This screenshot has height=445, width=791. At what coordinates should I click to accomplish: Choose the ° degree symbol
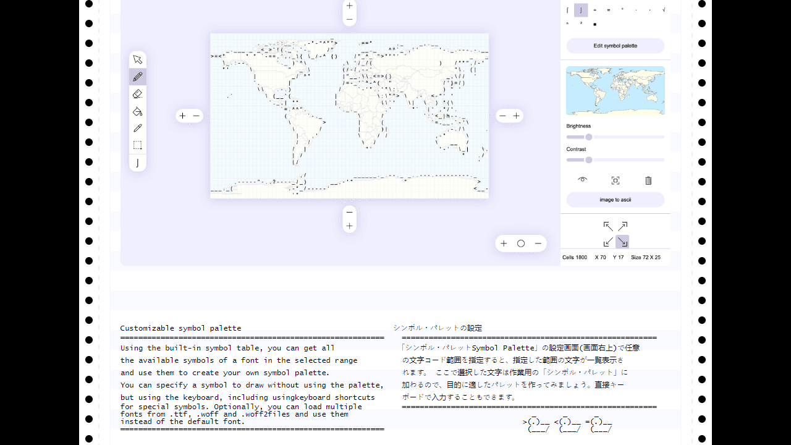click(622, 10)
